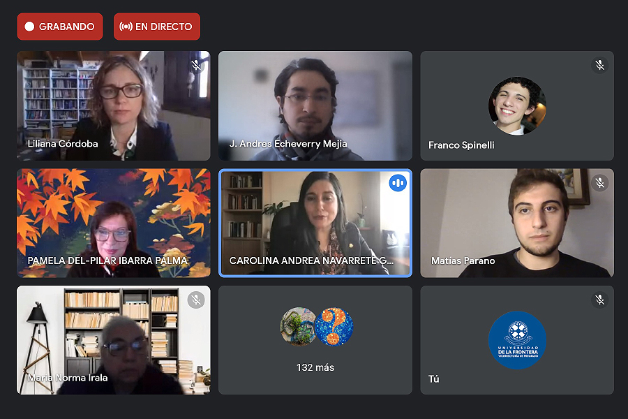The image size is (628, 419).
Task: Select Maria Norma Irala's video tile
Action: [113, 340]
